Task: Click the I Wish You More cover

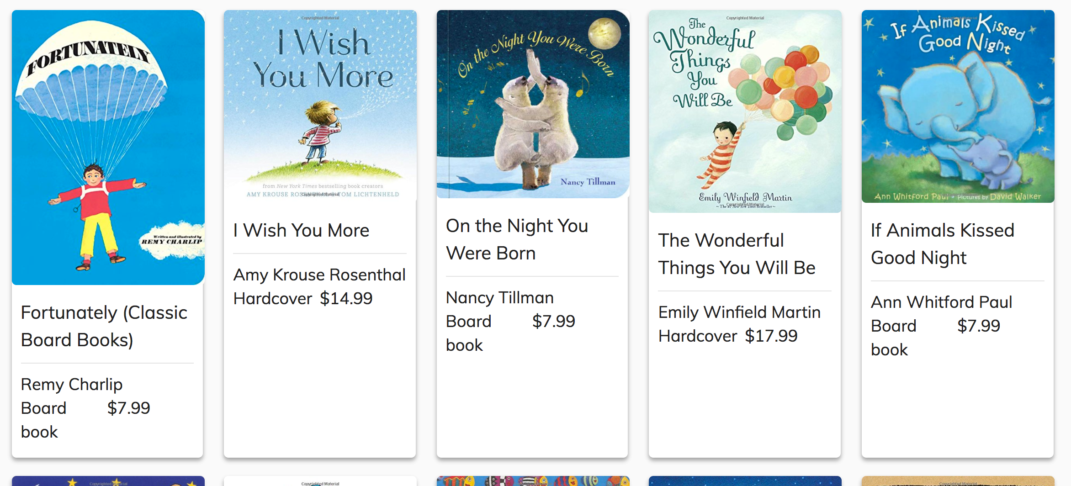Action: [x=320, y=105]
